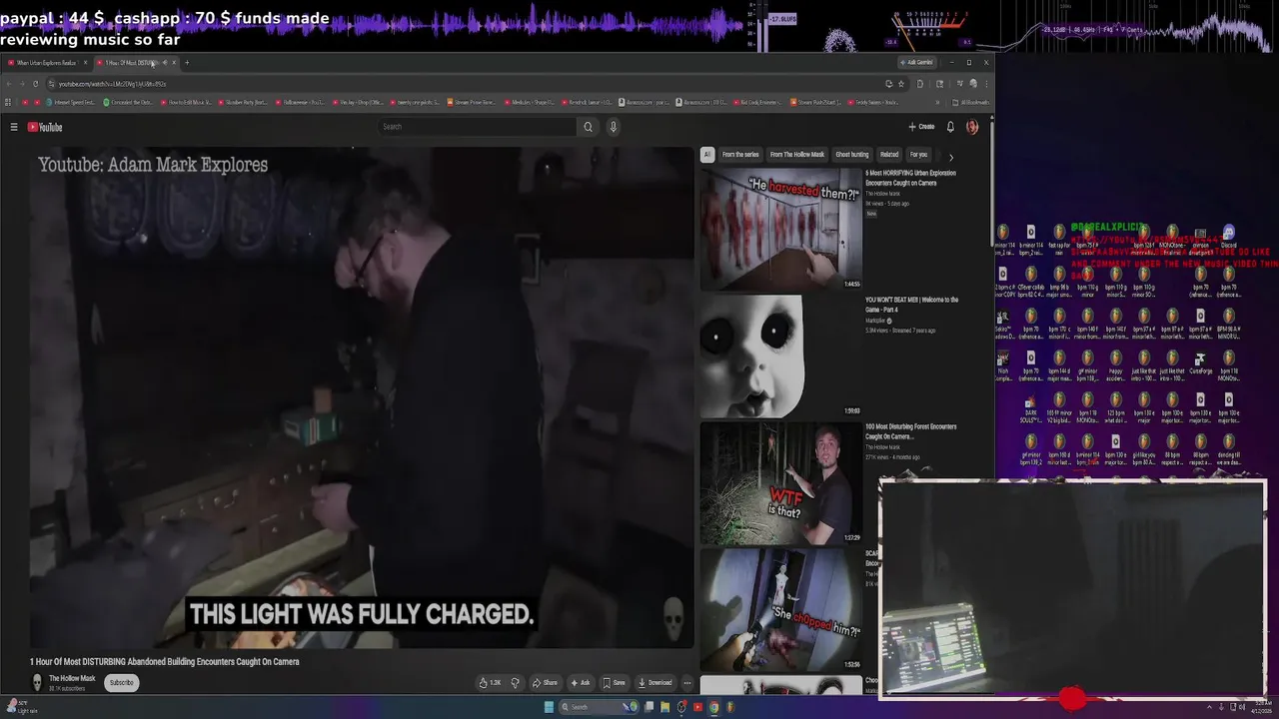Go to YouTube home via logo
The width and height of the screenshot is (1279, 719).
(45, 127)
